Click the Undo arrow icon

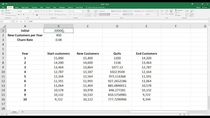[x=6, y=4]
